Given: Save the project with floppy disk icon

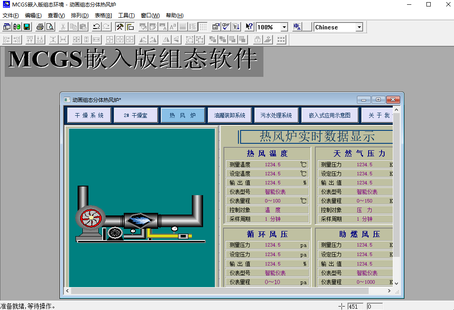Looking at the screenshot, I should (27, 27).
